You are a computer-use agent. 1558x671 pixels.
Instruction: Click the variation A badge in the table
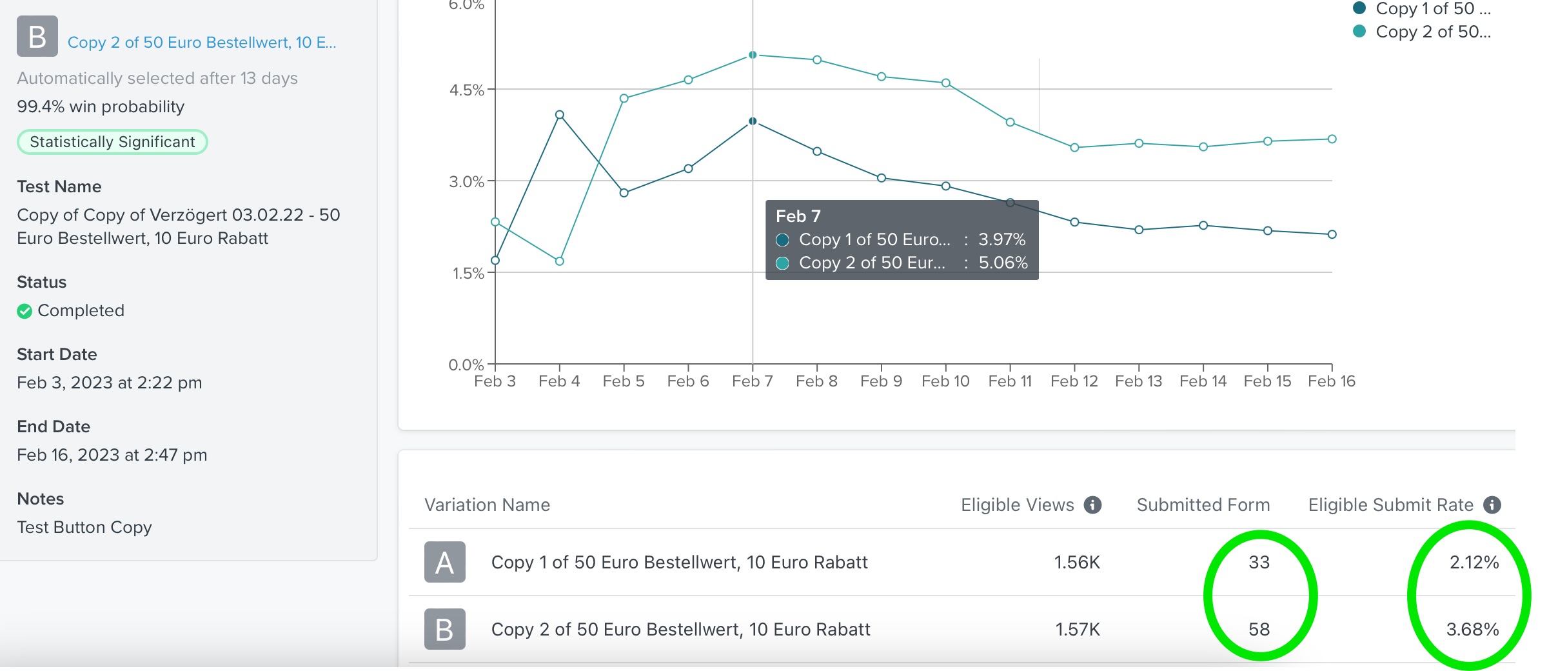(444, 562)
